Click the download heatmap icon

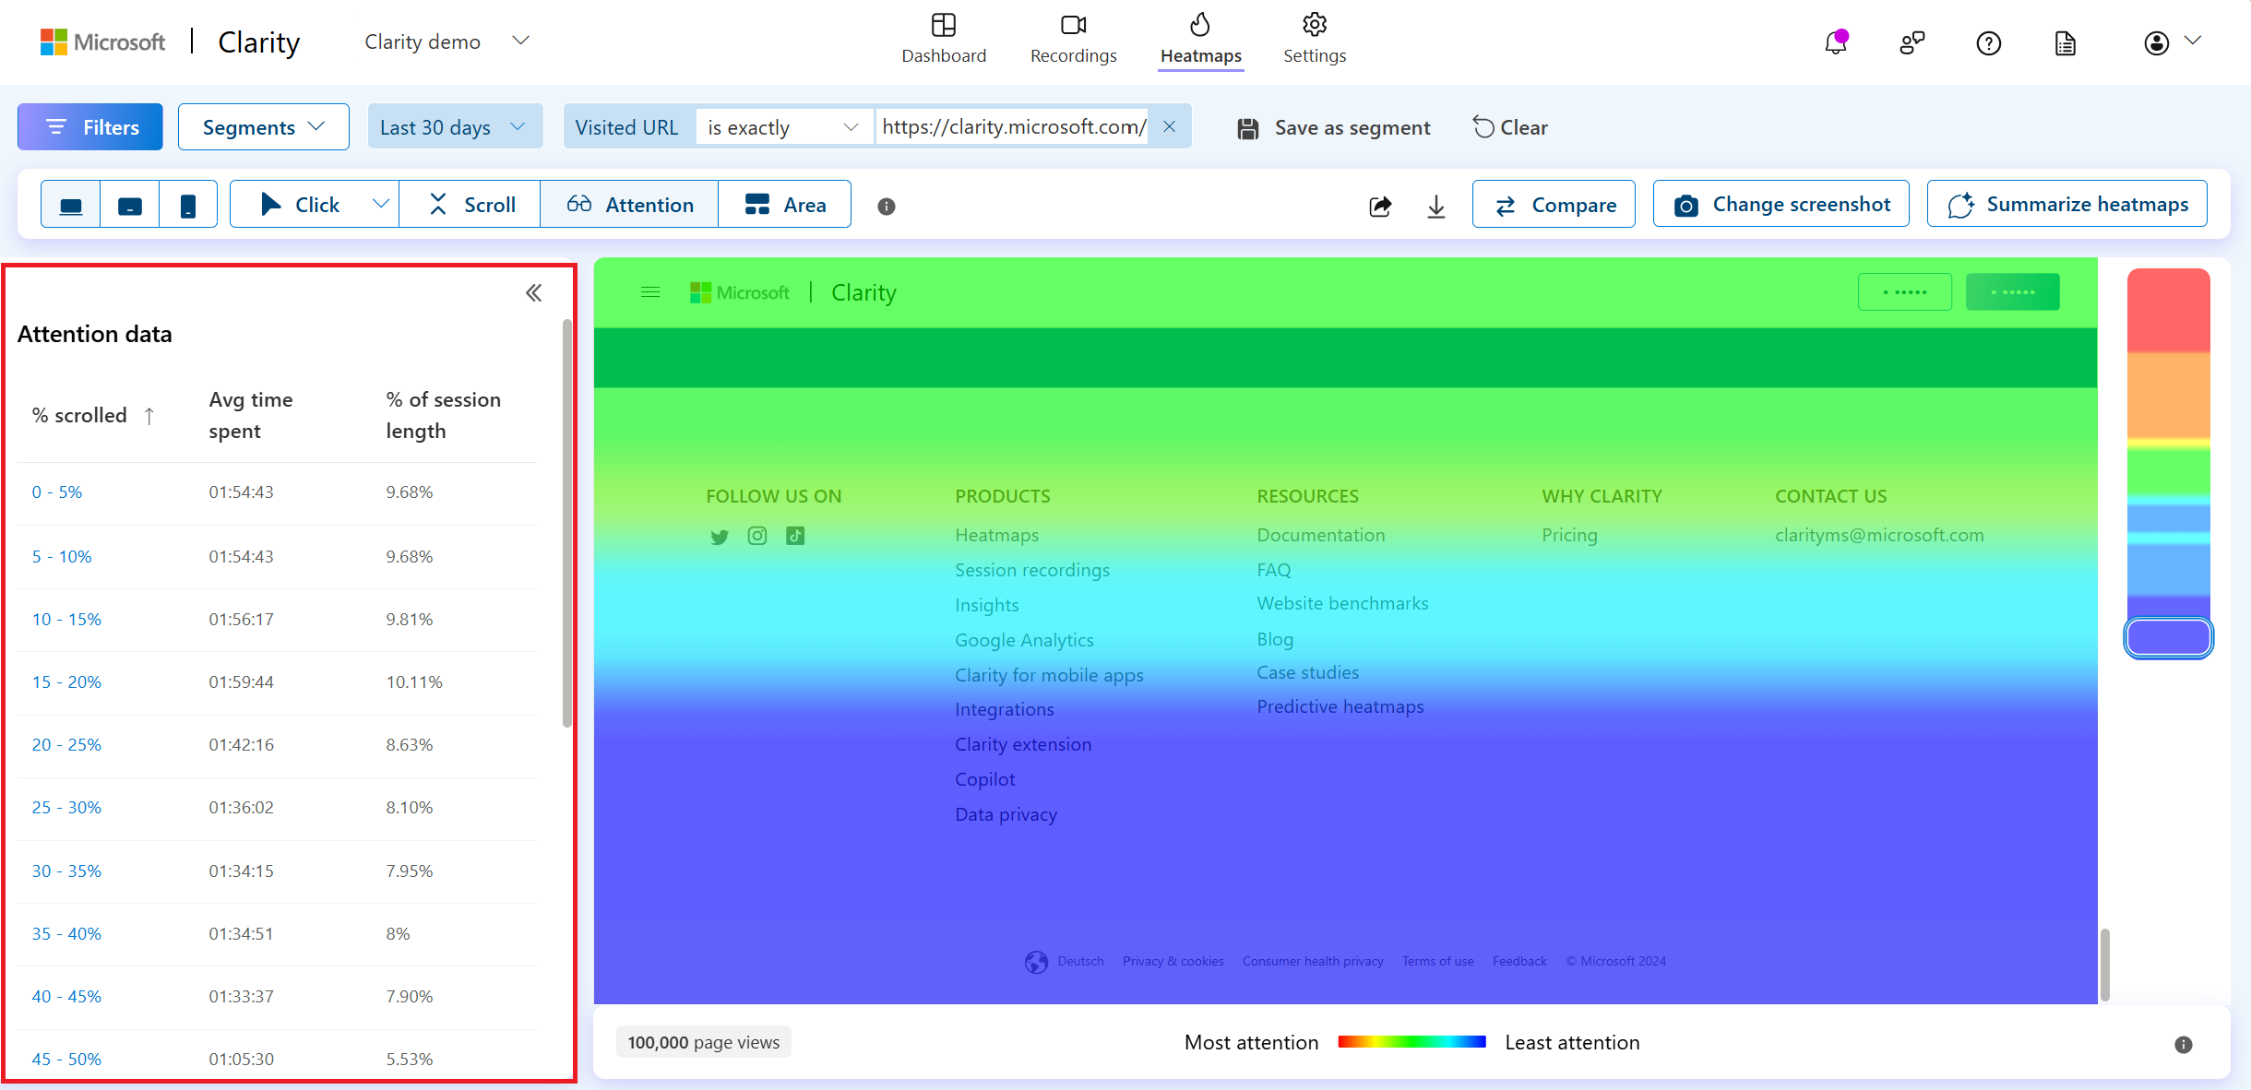coord(1436,206)
